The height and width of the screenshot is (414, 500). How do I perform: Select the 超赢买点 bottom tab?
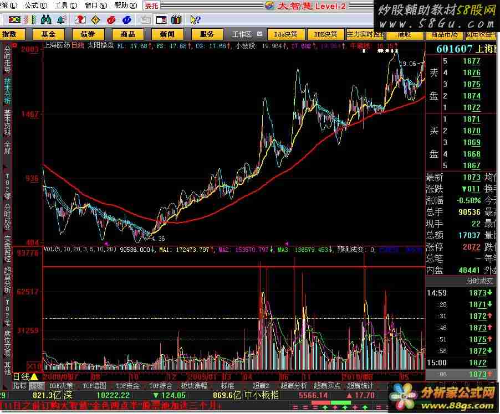point(327,386)
